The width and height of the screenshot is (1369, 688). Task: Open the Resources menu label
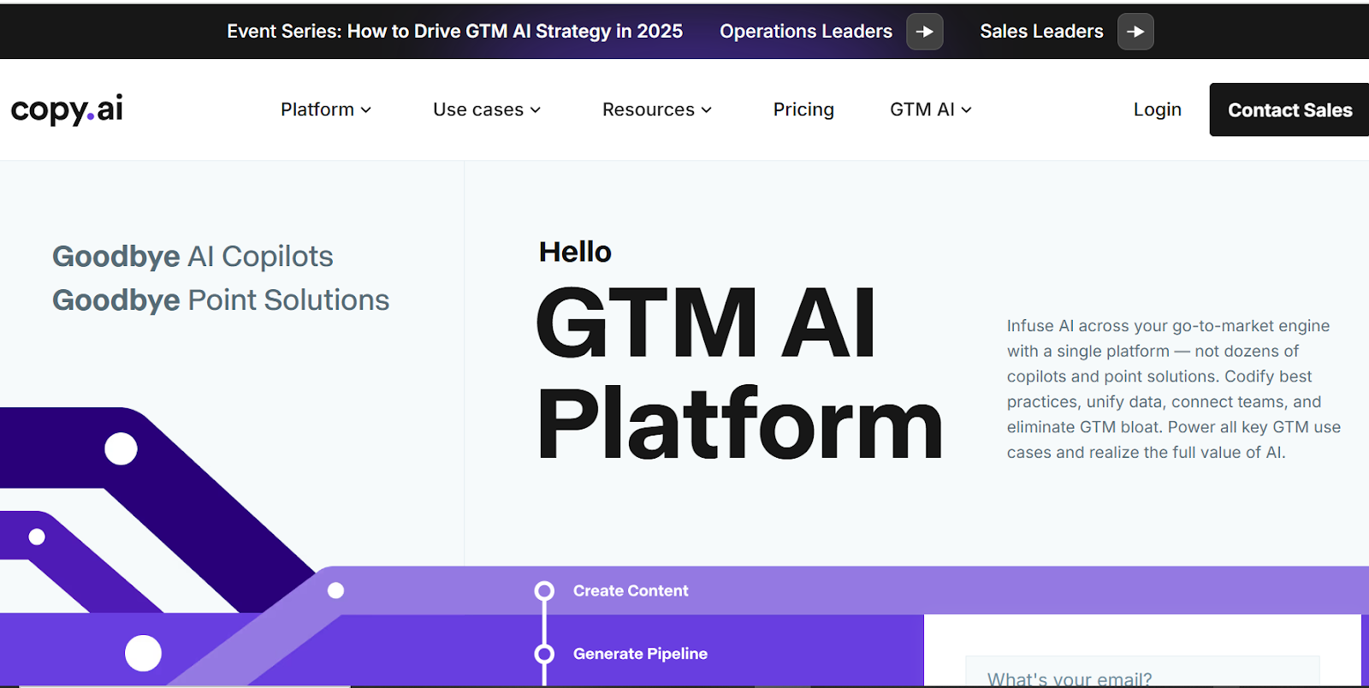coord(649,110)
